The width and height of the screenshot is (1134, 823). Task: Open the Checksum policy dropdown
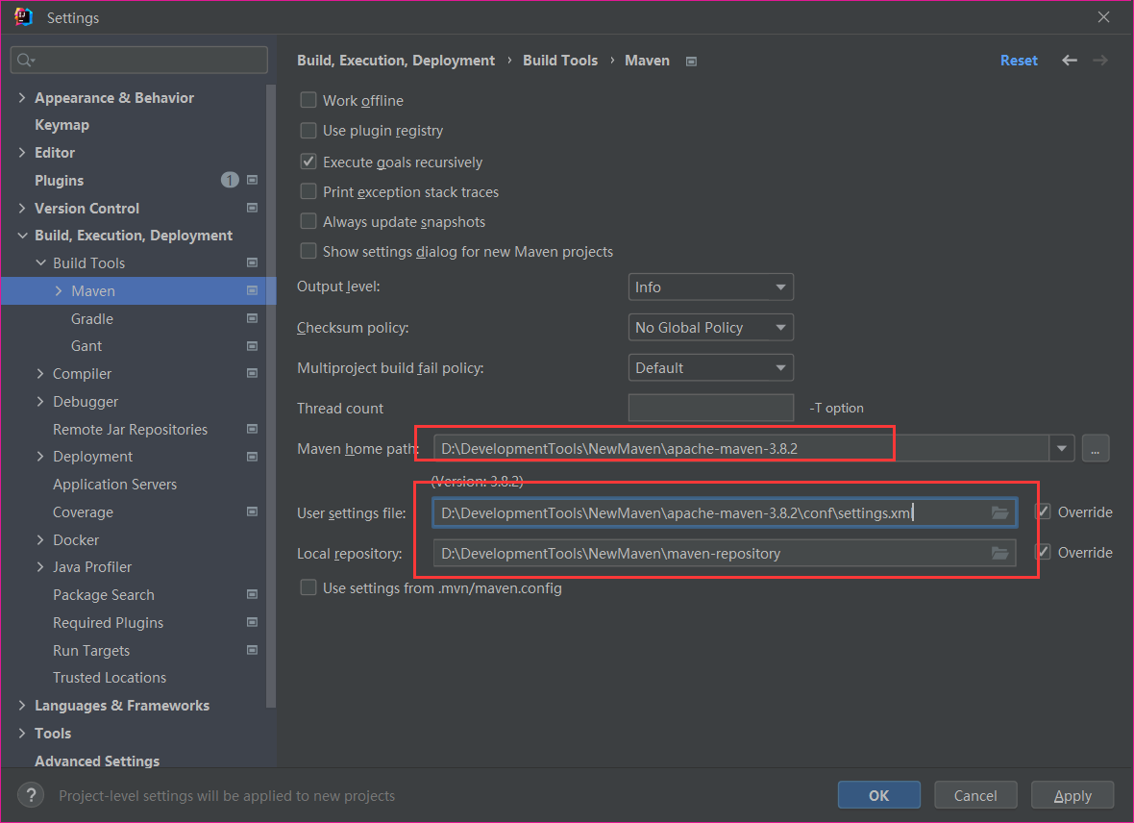tap(710, 328)
